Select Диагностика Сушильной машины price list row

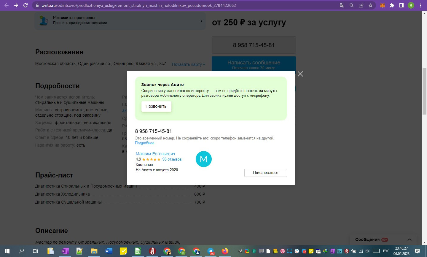[x=120, y=202]
